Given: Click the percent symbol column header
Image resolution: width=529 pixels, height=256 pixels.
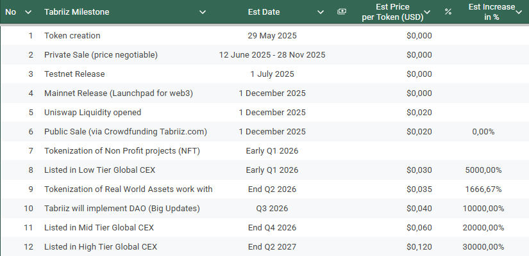Looking at the screenshot, I should (x=448, y=12).
